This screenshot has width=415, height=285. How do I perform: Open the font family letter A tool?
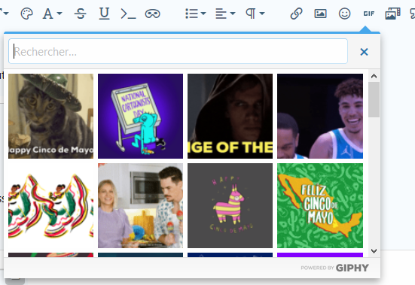coord(48,14)
